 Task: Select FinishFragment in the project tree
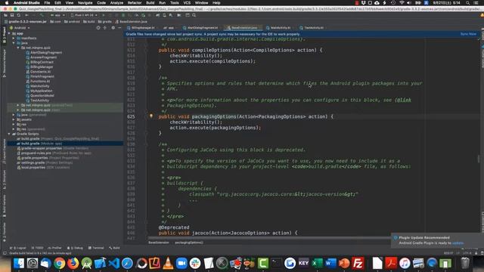tap(42, 76)
